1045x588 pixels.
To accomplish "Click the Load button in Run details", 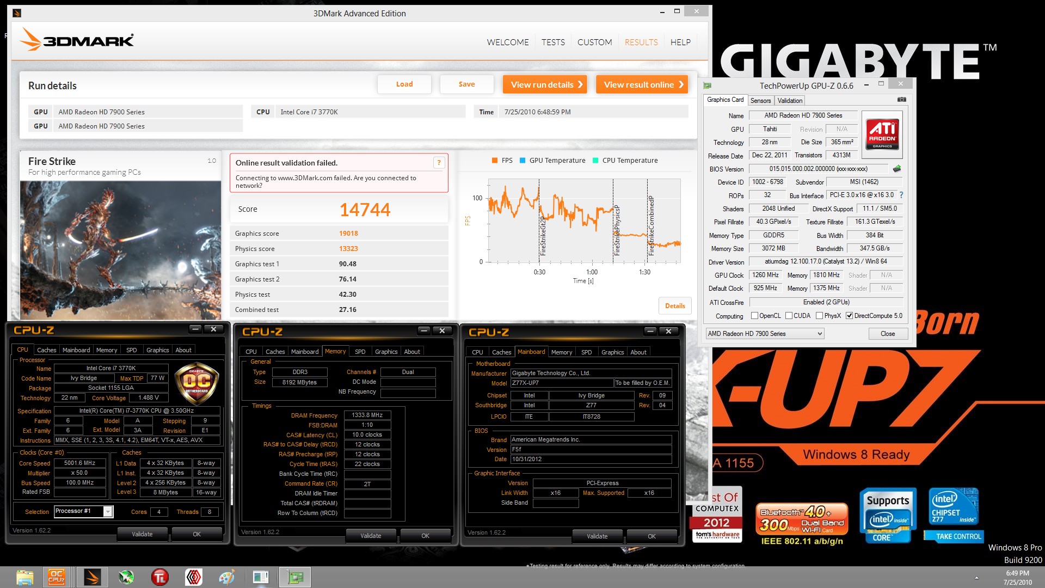I will tap(404, 84).
